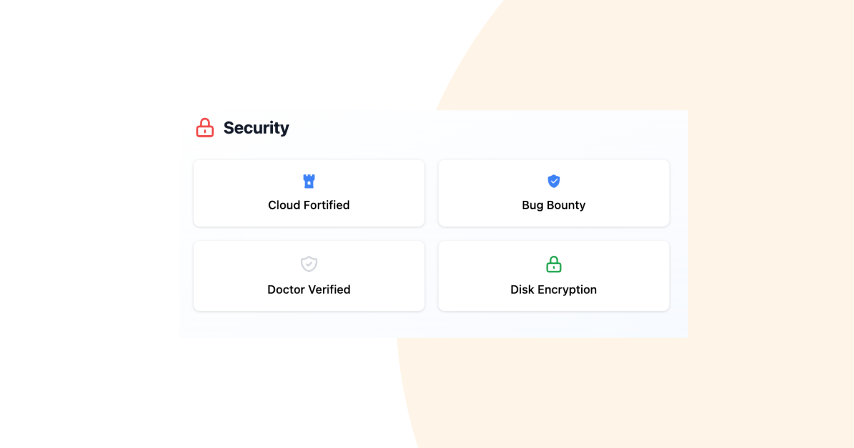Open the Cloud Fortified card
854x448 pixels.
tap(309, 193)
